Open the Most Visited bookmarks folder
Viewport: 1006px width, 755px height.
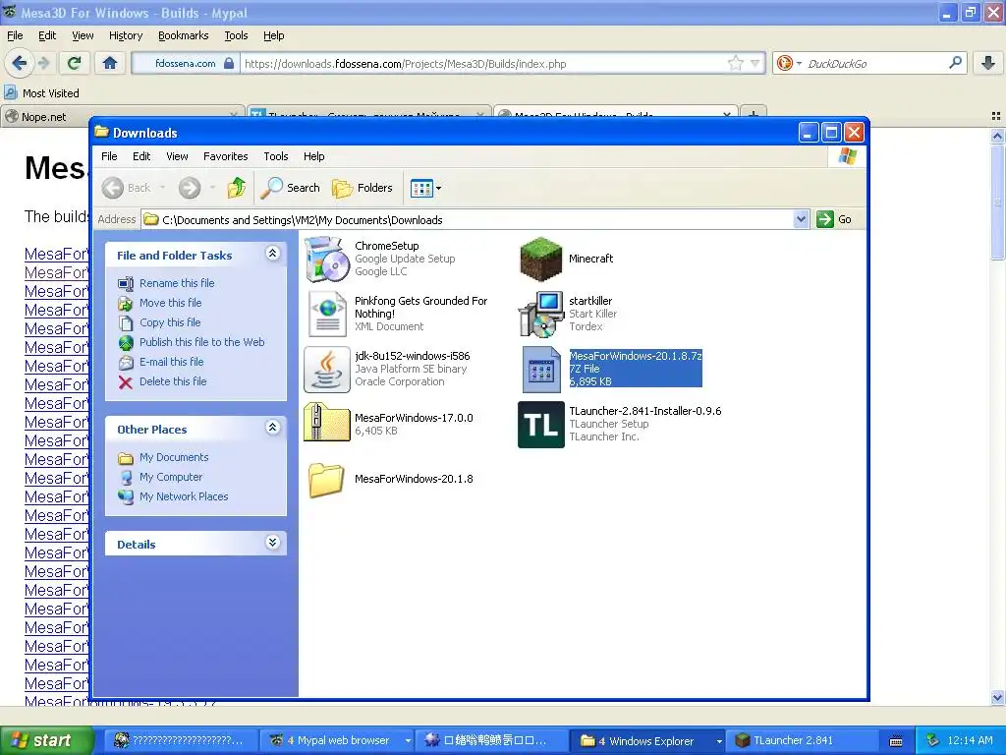click(41, 93)
